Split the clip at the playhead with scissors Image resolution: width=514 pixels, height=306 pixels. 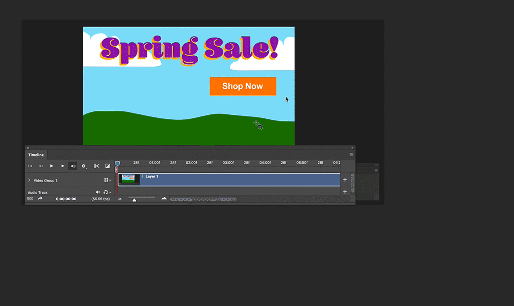(x=96, y=166)
